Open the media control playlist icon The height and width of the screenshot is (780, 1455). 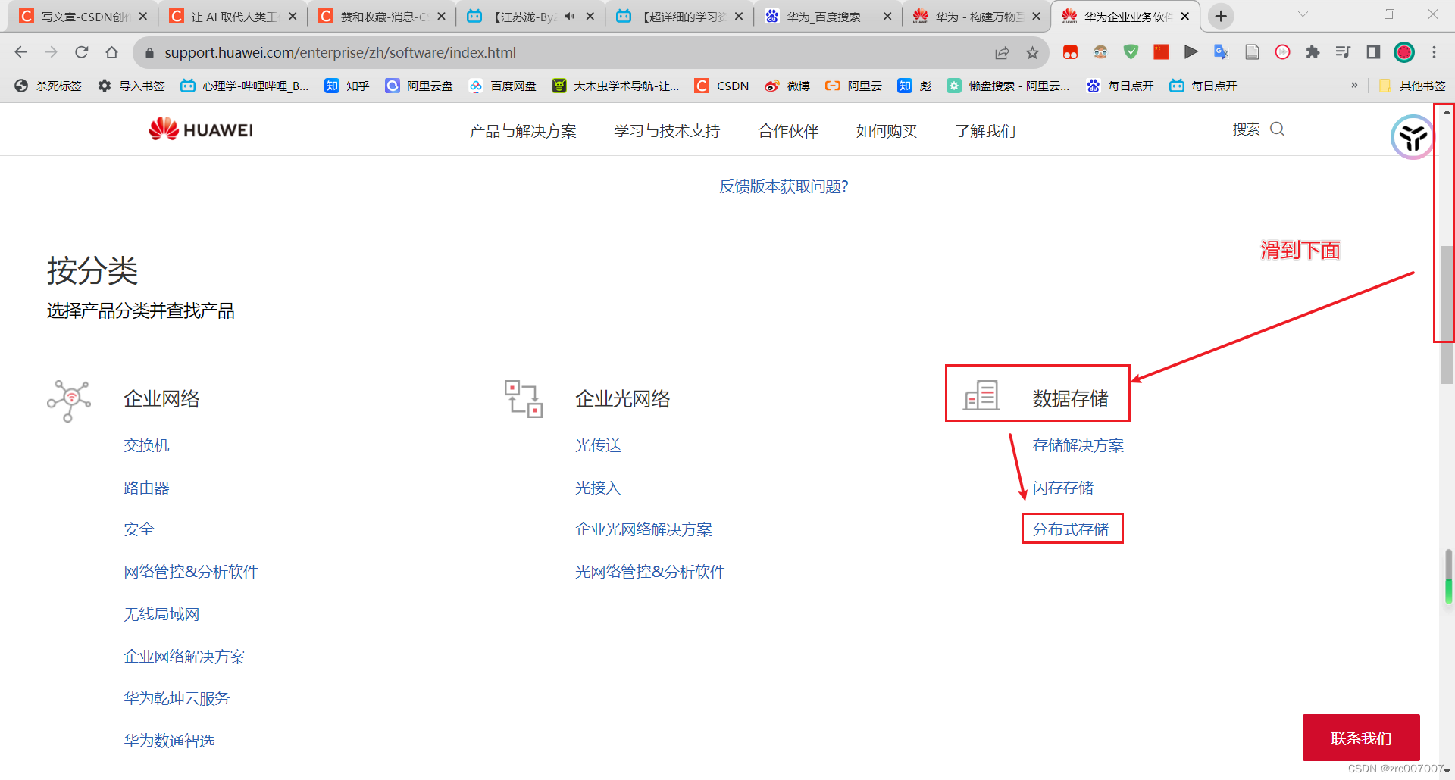point(1343,52)
